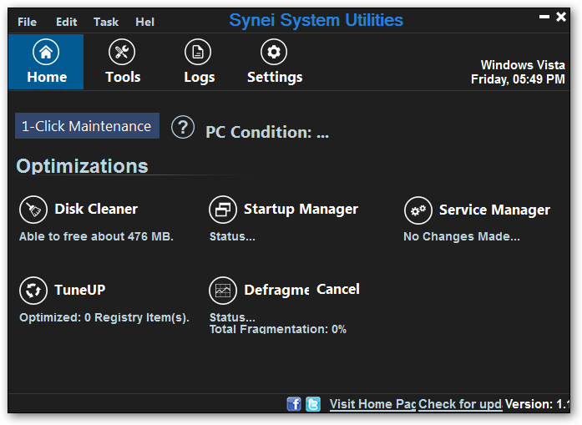
Task: Click 'Optimized: 0 Registry Item(s).' text
Action: 104,318
